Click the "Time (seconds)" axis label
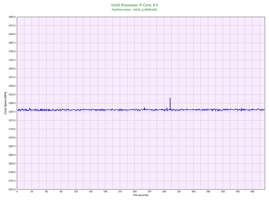Viewport: 269px width, 202px height. 141,195
